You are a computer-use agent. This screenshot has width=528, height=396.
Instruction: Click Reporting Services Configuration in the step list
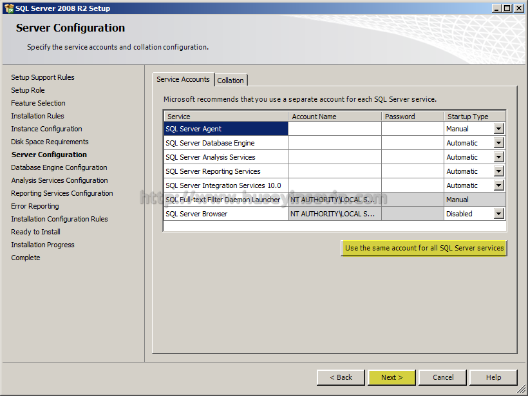[x=62, y=193]
